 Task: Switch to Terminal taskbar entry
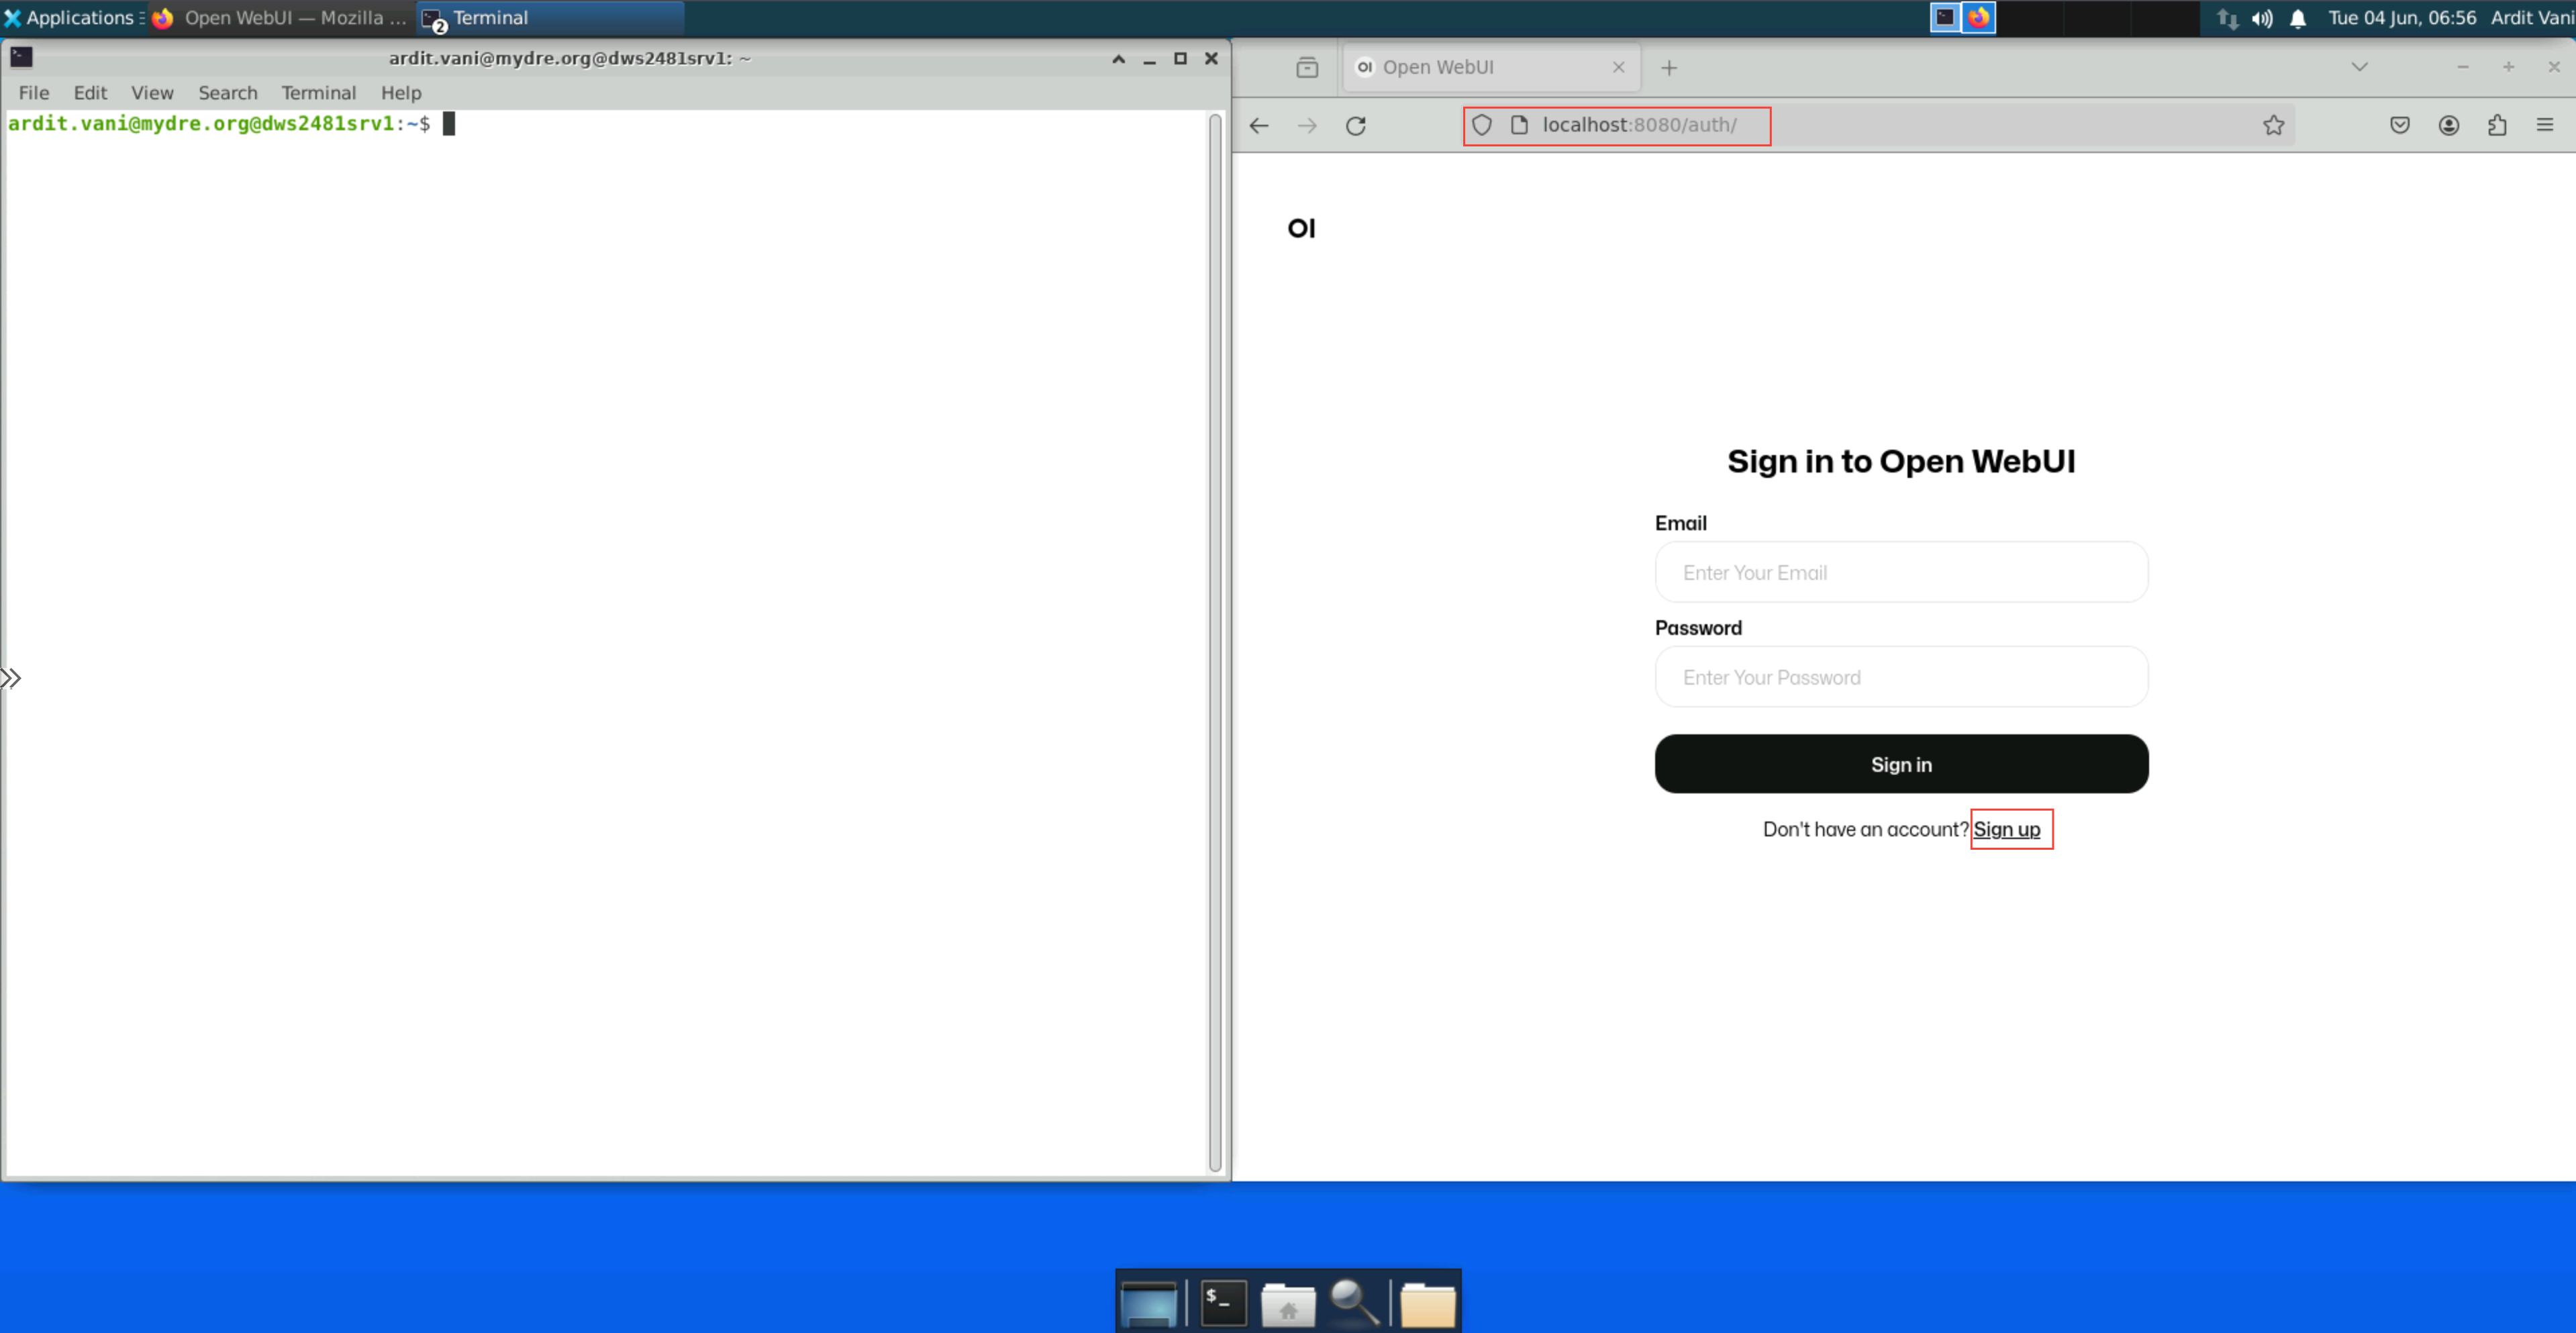click(x=550, y=18)
